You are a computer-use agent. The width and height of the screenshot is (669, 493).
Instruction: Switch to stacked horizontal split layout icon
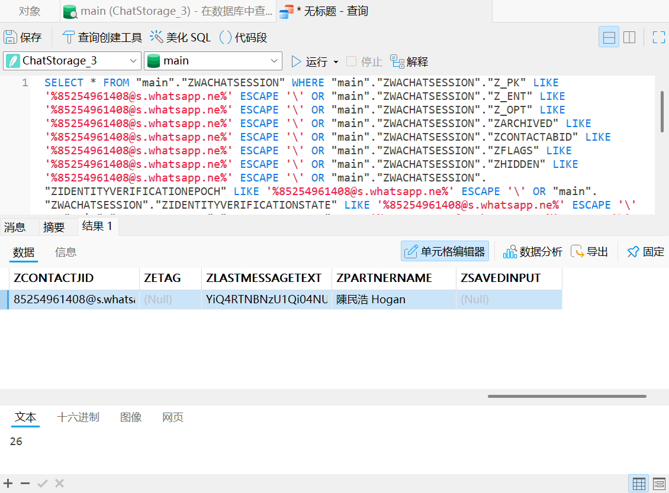click(609, 37)
